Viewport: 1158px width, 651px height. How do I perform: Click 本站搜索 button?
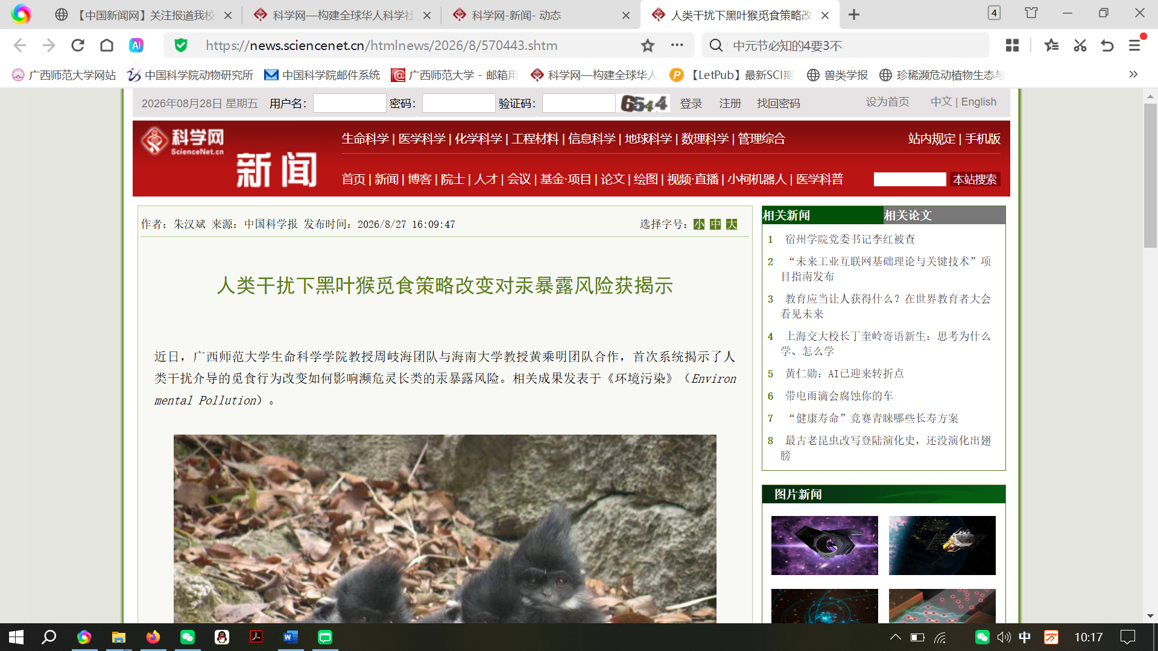(x=975, y=179)
